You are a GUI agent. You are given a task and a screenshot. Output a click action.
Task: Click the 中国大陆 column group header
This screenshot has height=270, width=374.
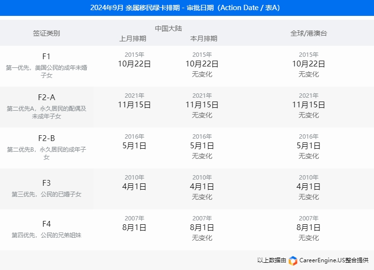(168, 28)
